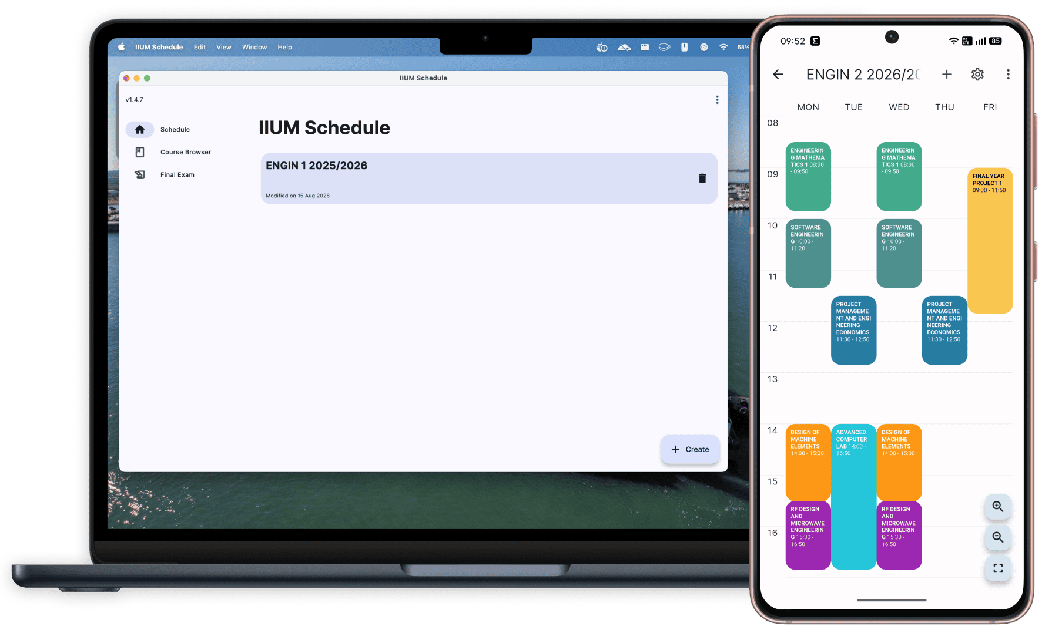This screenshot has width=1052, height=640.
Task: Open phone schedule settings gear
Action: [x=977, y=74]
